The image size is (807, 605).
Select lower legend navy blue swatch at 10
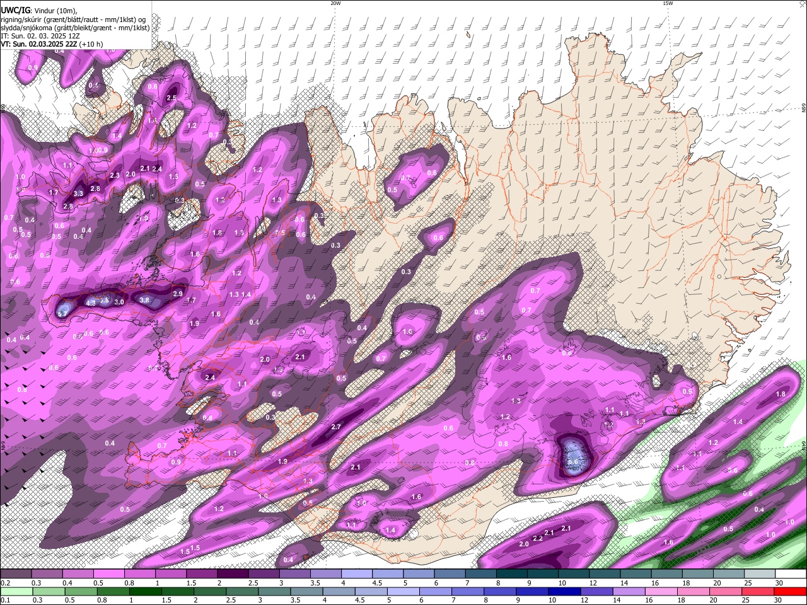click(x=564, y=591)
